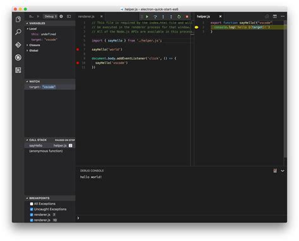Screen dimensions: 299x241
Task: Split the helper.js editor
Action: pyautogui.click(x=275, y=16)
